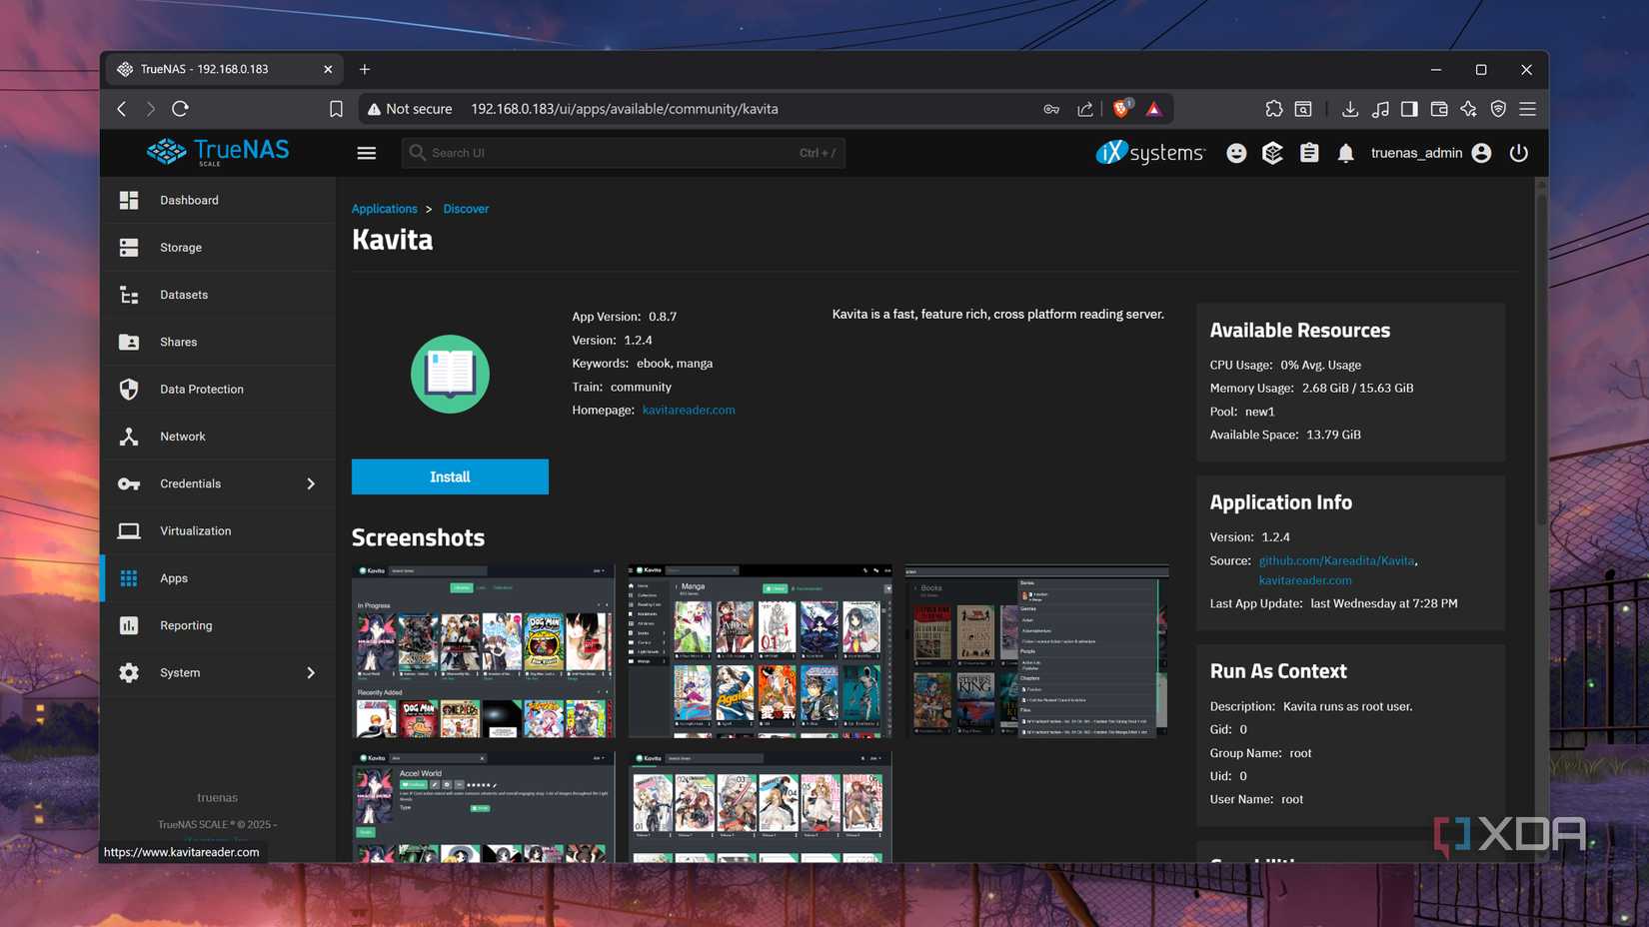Click the power button icon
The image size is (1649, 927).
(1519, 153)
